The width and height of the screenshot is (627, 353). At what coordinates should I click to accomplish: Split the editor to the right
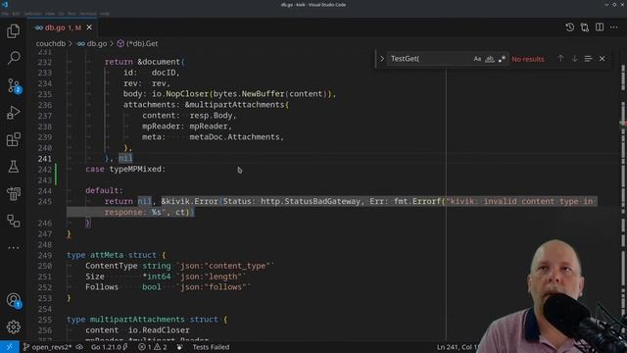600,27
